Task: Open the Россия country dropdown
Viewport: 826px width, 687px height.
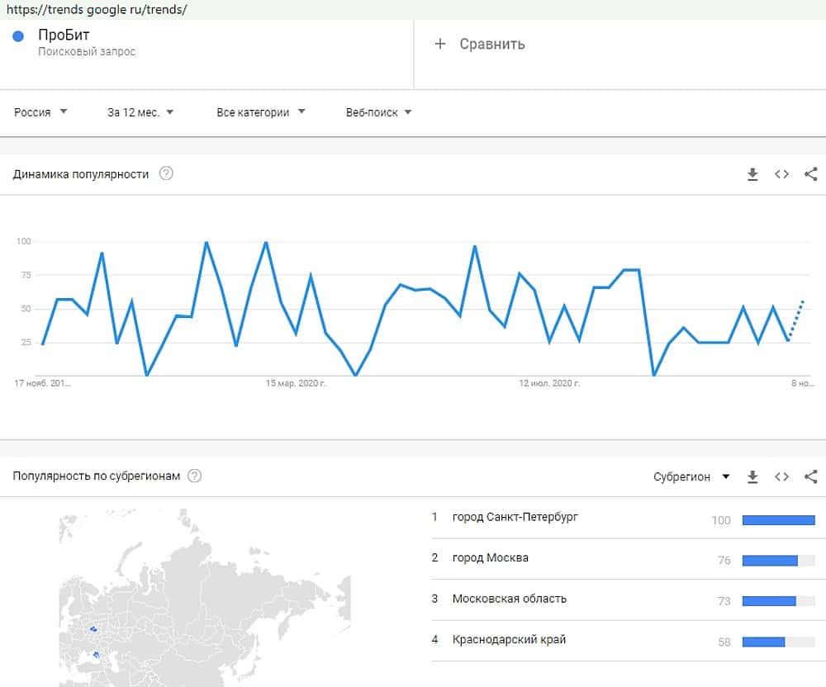Action: pos(40,112)
